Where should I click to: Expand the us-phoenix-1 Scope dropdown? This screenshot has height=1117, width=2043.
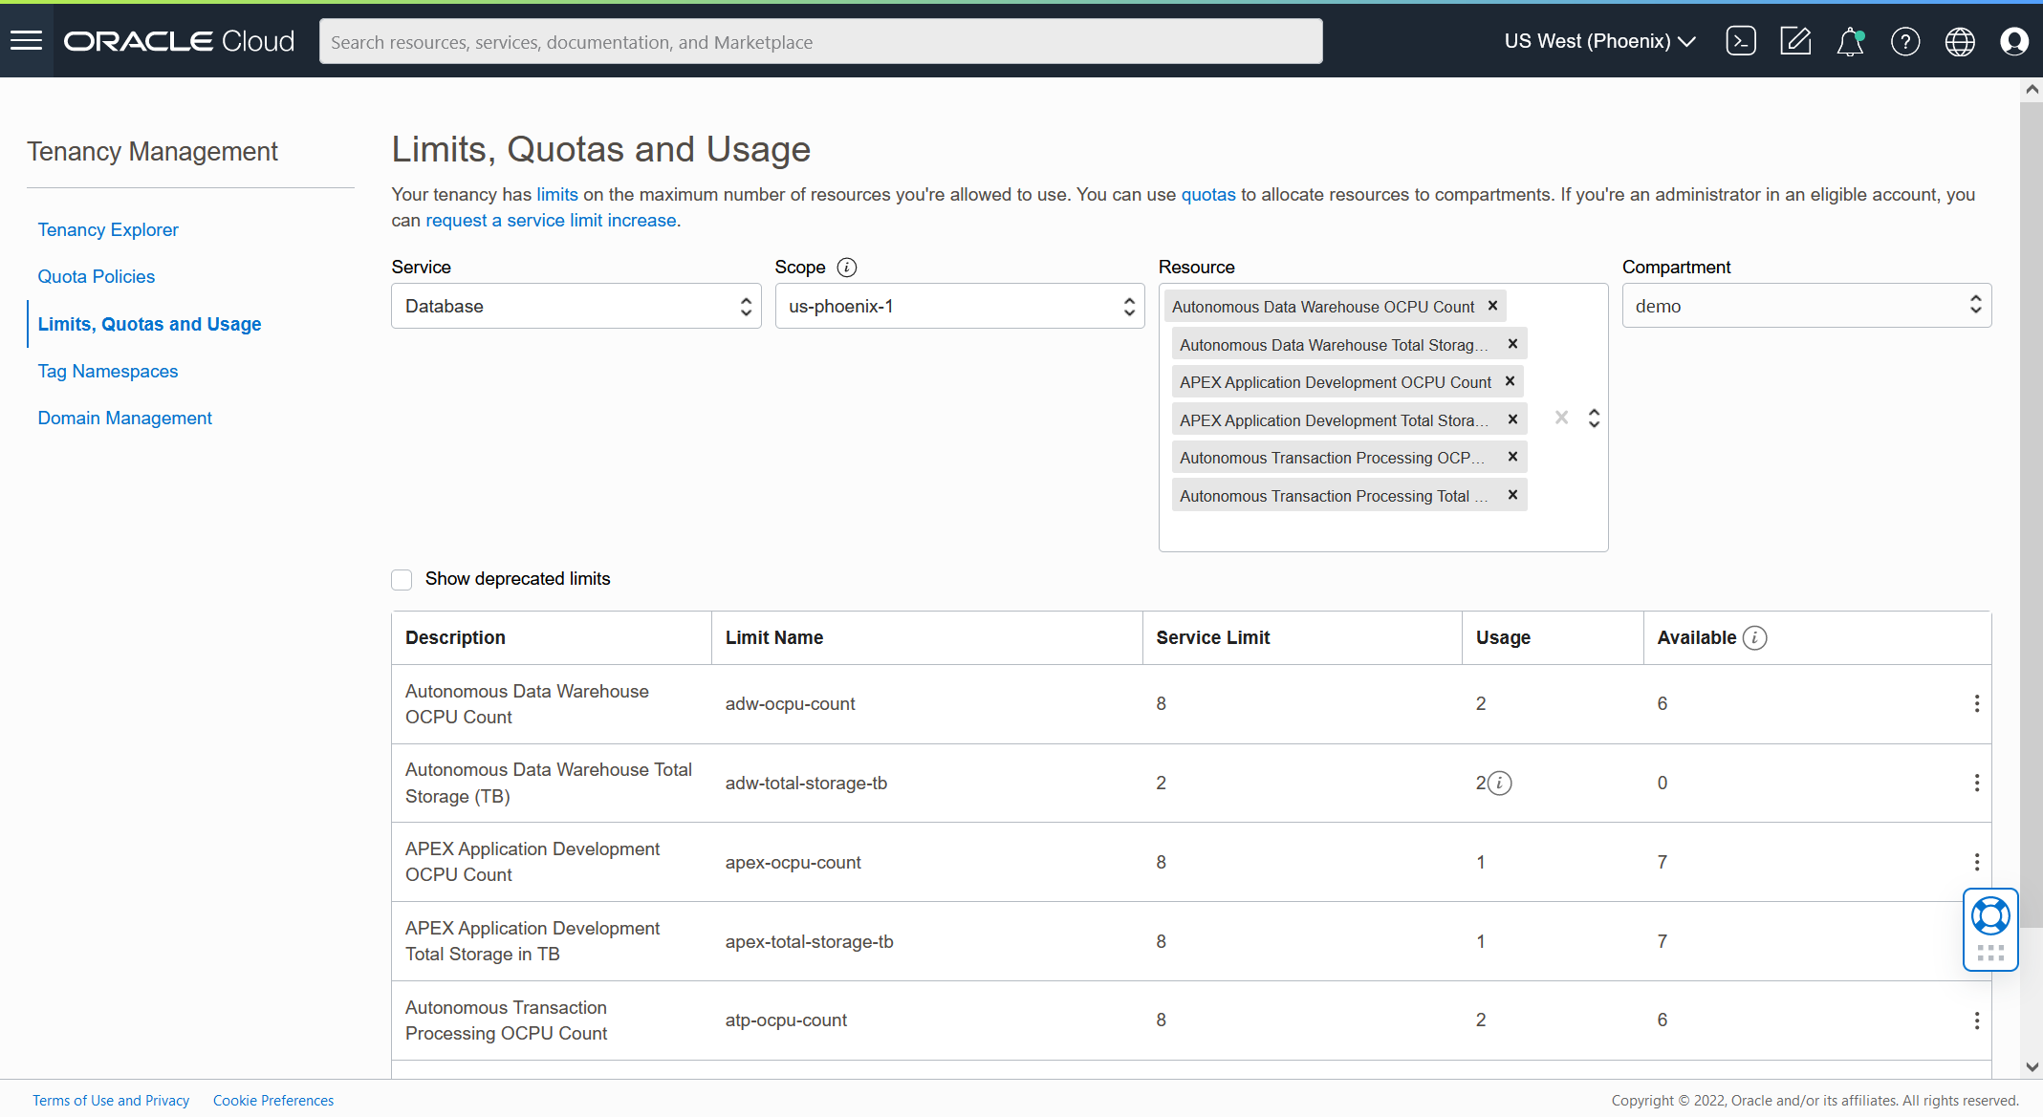click(959, 306)
